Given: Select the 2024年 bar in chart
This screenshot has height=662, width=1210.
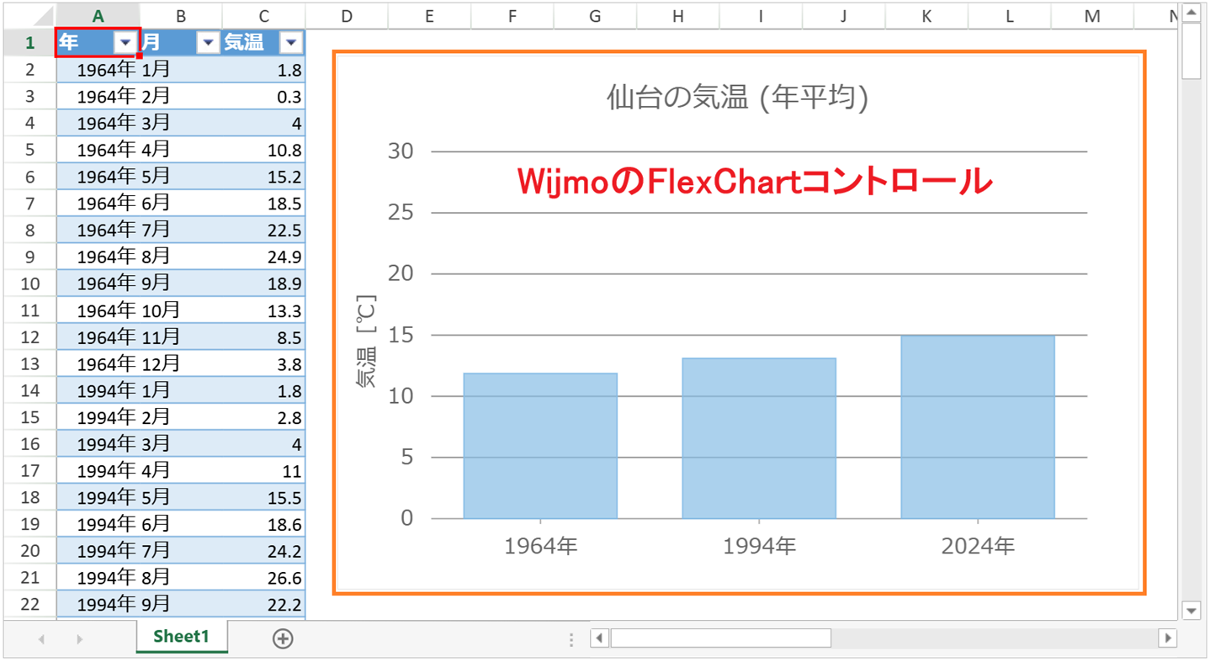Looking at the screenshot, I should click(977, 427).
